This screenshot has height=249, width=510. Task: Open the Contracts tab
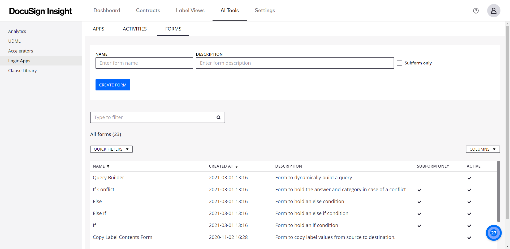coord(148,10)
